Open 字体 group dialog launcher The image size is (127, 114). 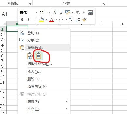click(x=103, y=4)
